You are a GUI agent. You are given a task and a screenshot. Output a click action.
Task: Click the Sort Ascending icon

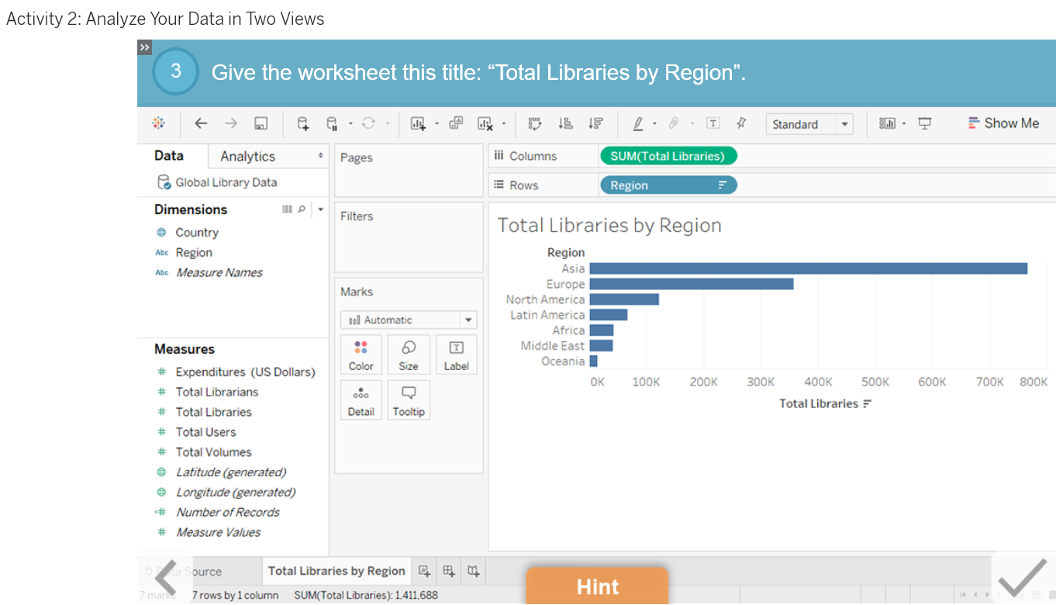click(566, 123)
